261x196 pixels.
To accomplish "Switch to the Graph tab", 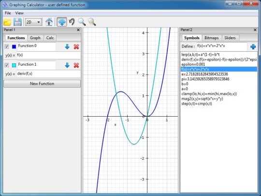I will tap(35, 38).
